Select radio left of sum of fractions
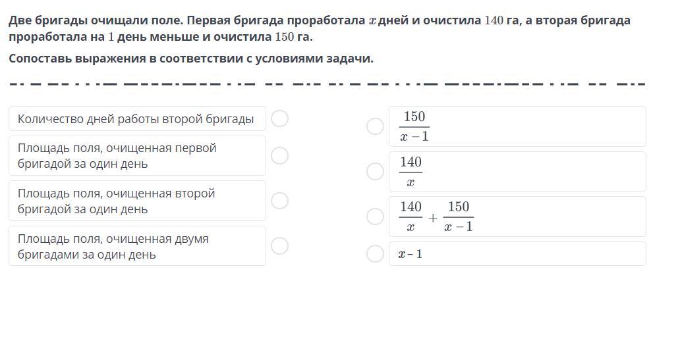 pos(375,216)
